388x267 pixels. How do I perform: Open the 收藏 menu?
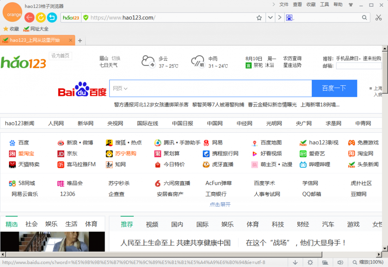click(311, 5)
